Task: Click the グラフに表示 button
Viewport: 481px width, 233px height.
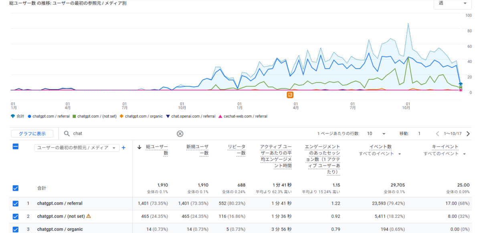Action: pos(32,133)
